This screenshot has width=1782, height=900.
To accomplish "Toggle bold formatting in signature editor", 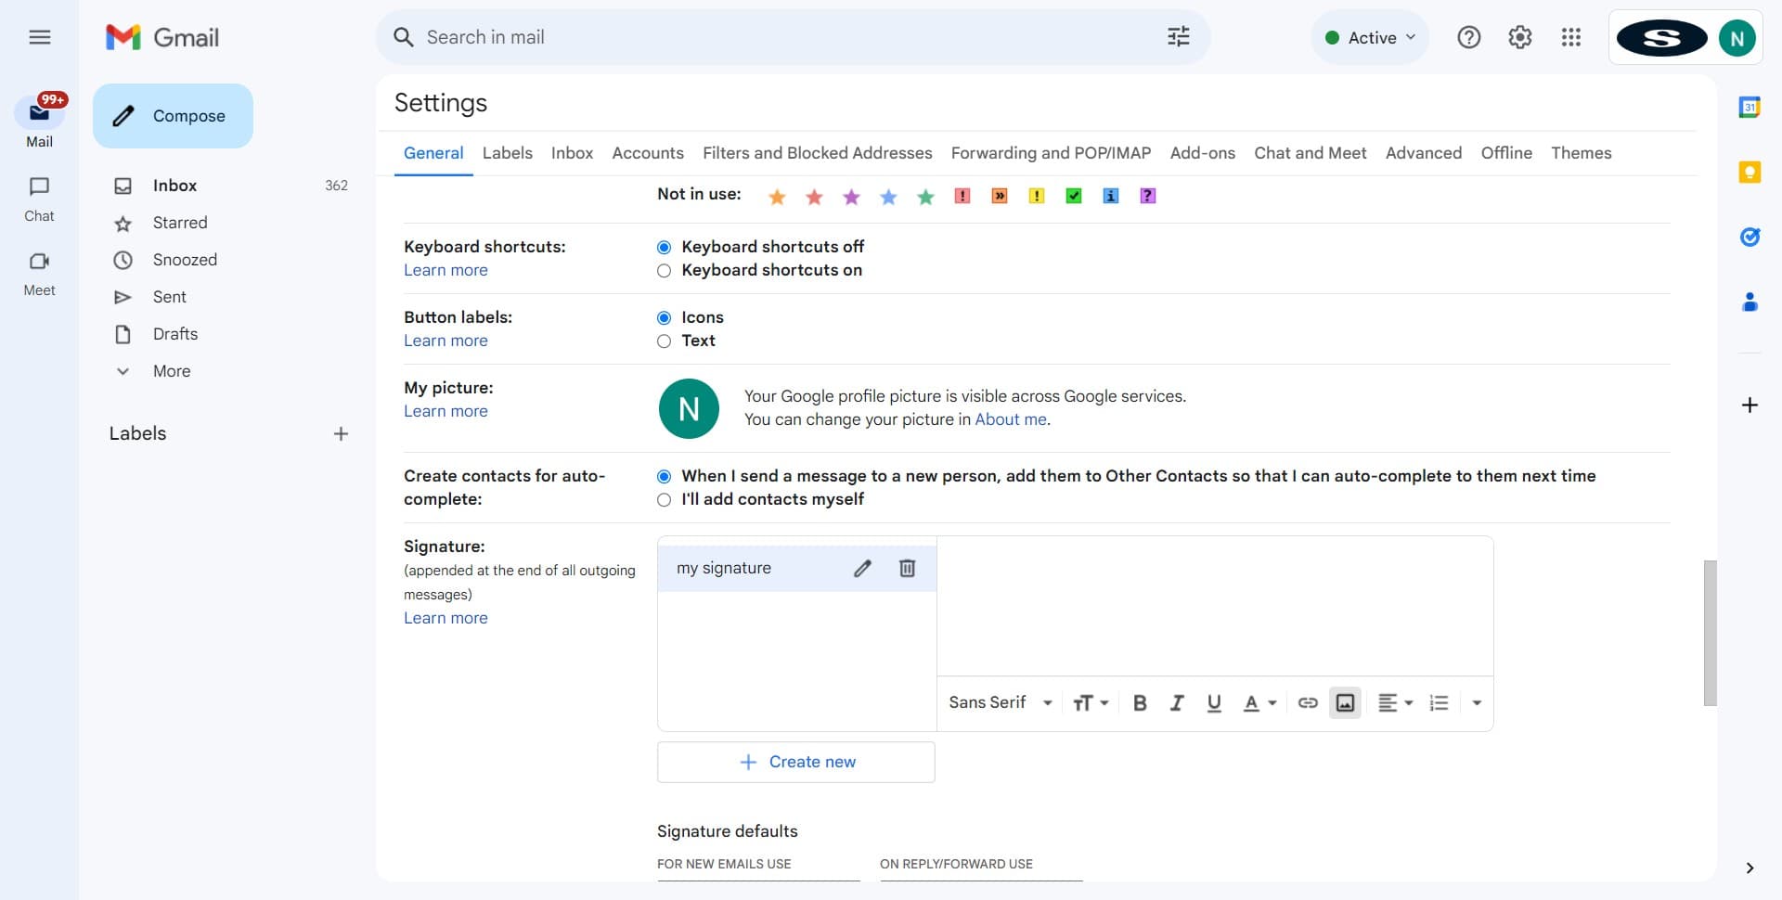I will coord(1140,703).
